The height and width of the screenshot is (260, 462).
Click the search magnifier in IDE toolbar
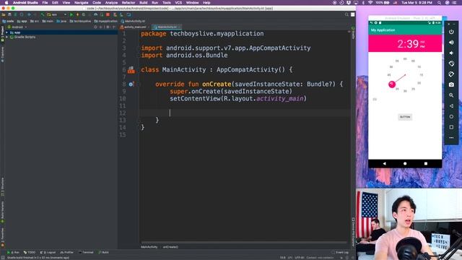click(346, 14)
